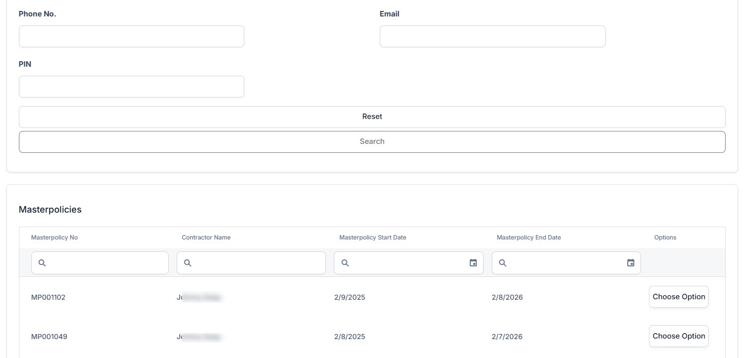
Task: Sort by the Contractor Name column header
Action: (206, 238)
